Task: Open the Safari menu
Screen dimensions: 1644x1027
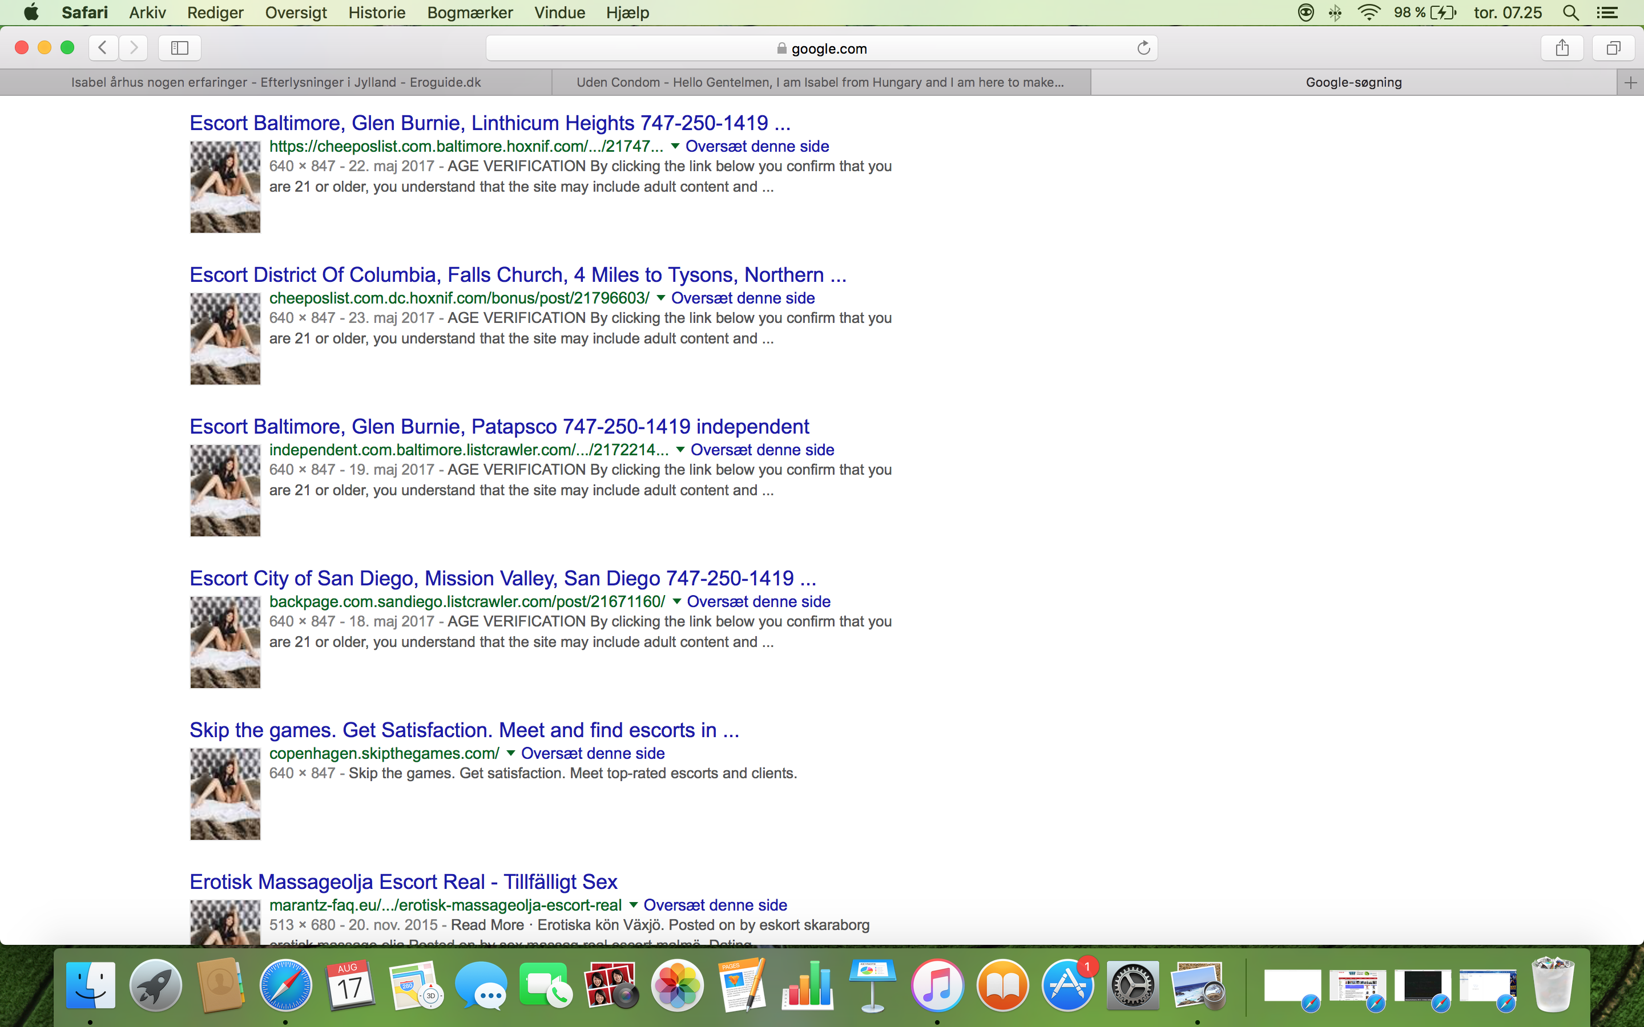Action: 84,12
